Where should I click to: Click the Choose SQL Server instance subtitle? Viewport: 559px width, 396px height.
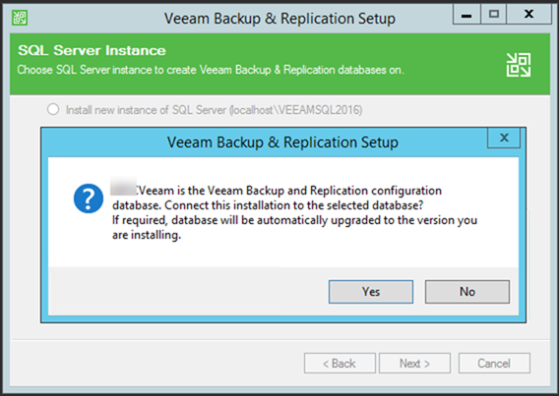click(x=211, y=70)
